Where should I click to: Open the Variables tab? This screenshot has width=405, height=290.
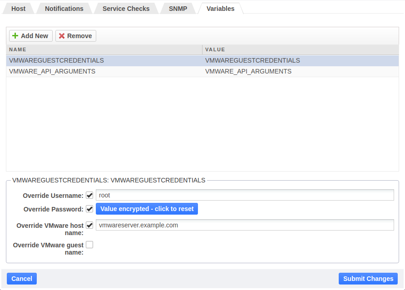coord(220,8)
